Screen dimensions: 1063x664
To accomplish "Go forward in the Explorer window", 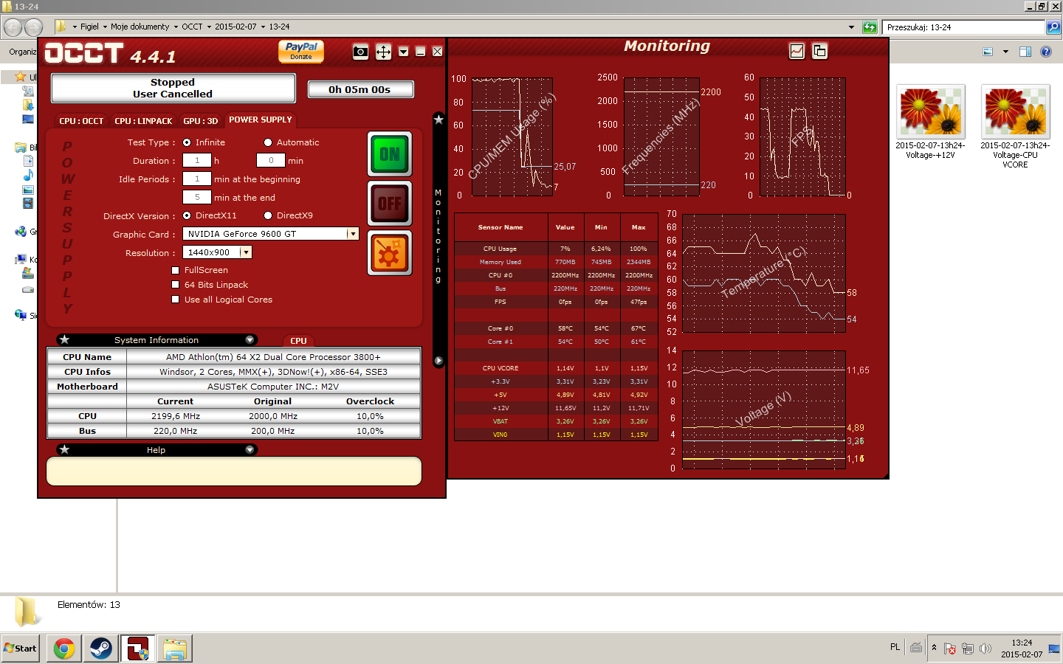I will click(34, 27).
